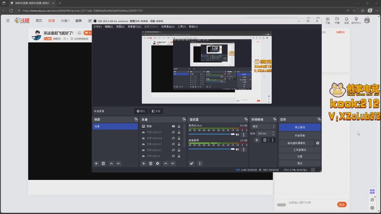381x214 pixels.
Task: Move source down in the 来源 panel
Action: tap(173, 164)
